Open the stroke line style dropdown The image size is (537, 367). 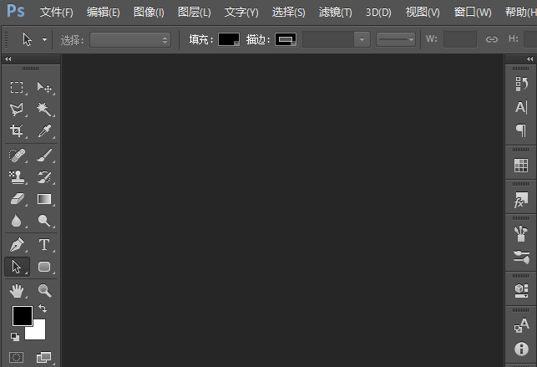[396, 39]
